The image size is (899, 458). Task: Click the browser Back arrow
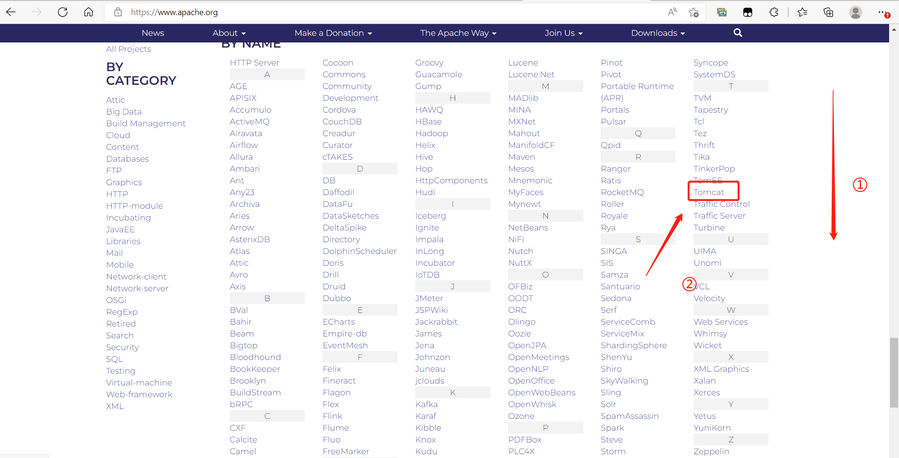pyautogui.click(x=11, y=12)
